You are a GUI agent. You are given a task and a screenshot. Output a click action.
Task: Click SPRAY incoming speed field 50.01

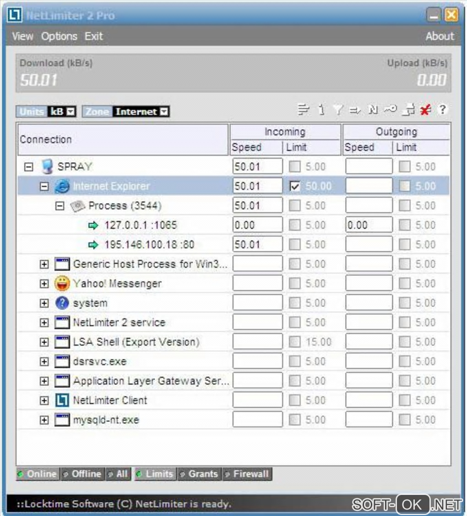point(257,166)
